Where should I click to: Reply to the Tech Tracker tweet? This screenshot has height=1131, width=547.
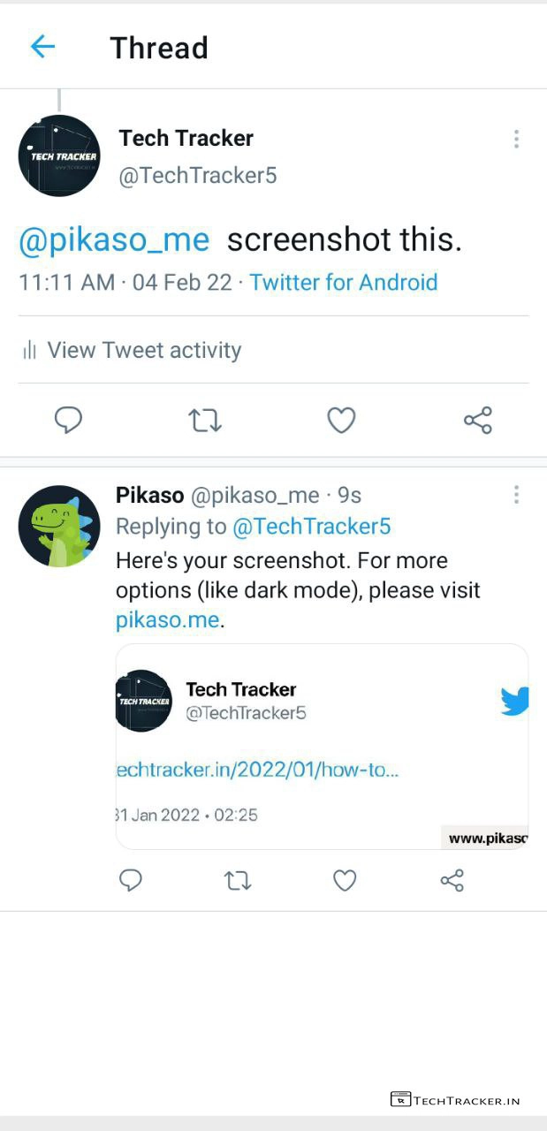click(68, 421)
